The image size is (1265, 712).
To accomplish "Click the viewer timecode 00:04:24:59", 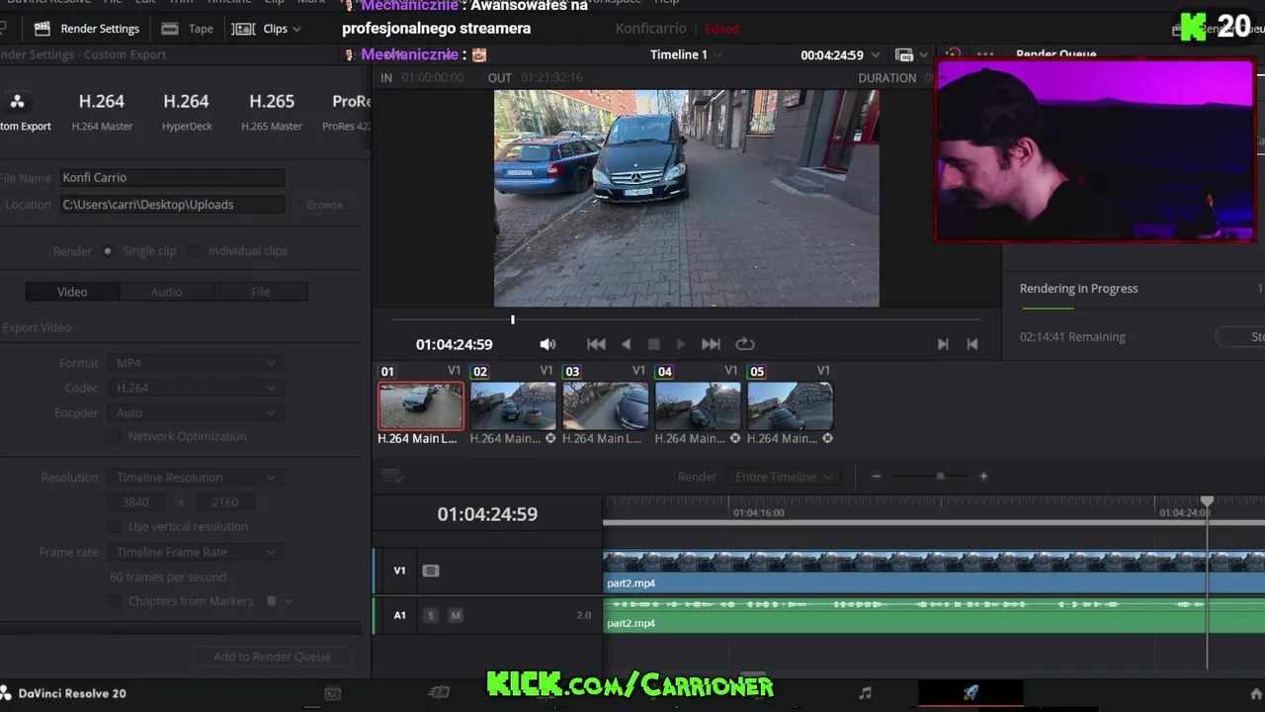I will [x=832, y=55].
